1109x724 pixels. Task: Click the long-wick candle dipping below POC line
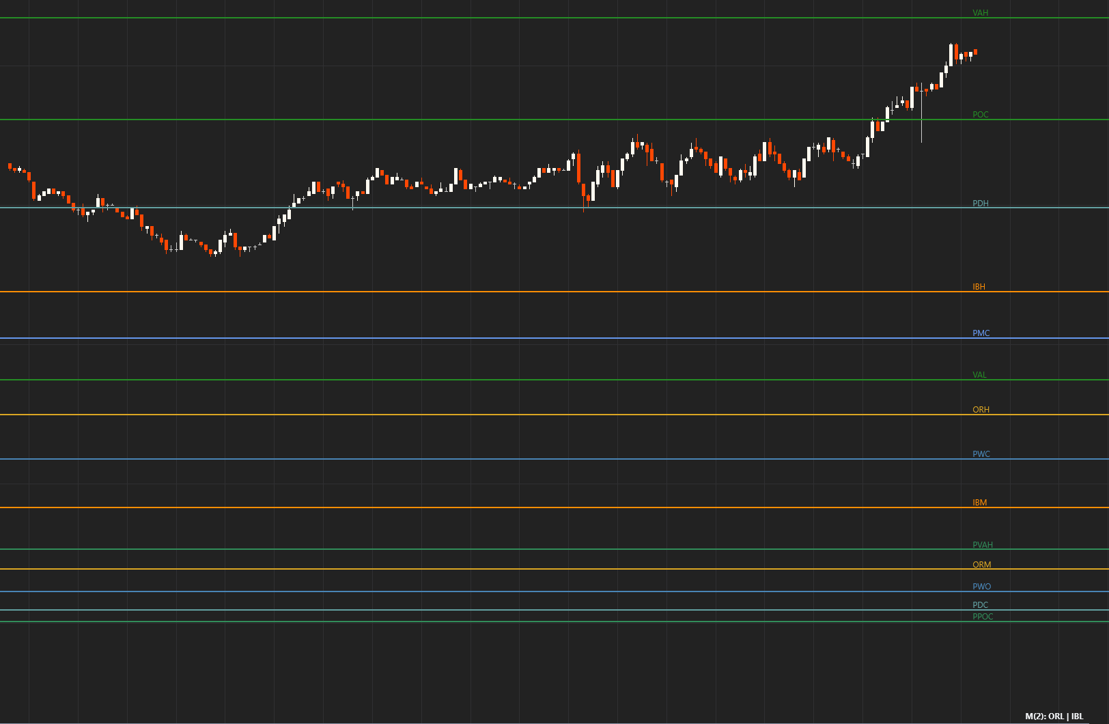(921, 113)
